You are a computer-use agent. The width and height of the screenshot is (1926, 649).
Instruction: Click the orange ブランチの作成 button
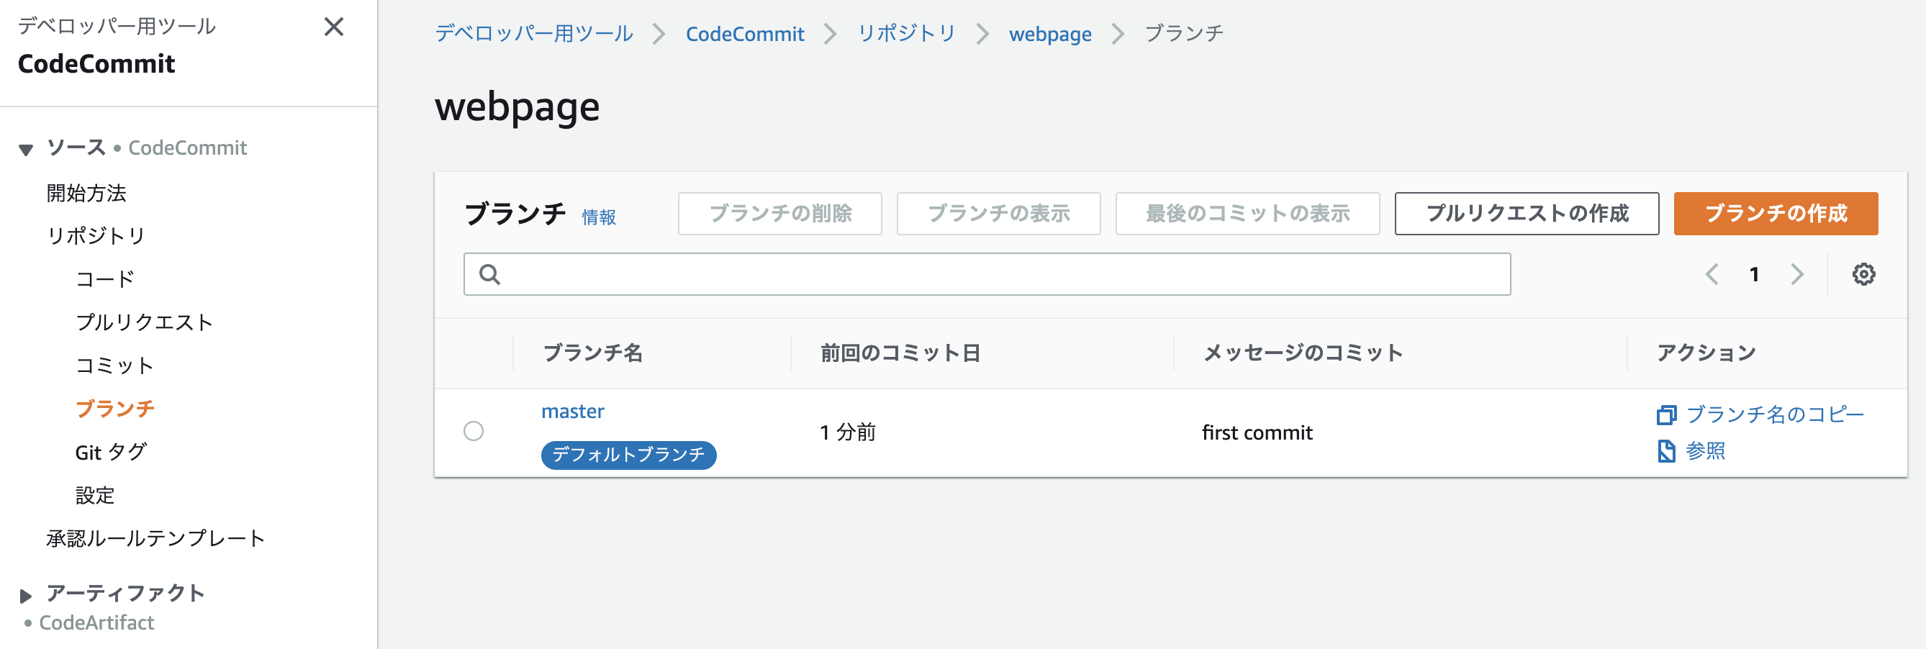[1775, 214]
